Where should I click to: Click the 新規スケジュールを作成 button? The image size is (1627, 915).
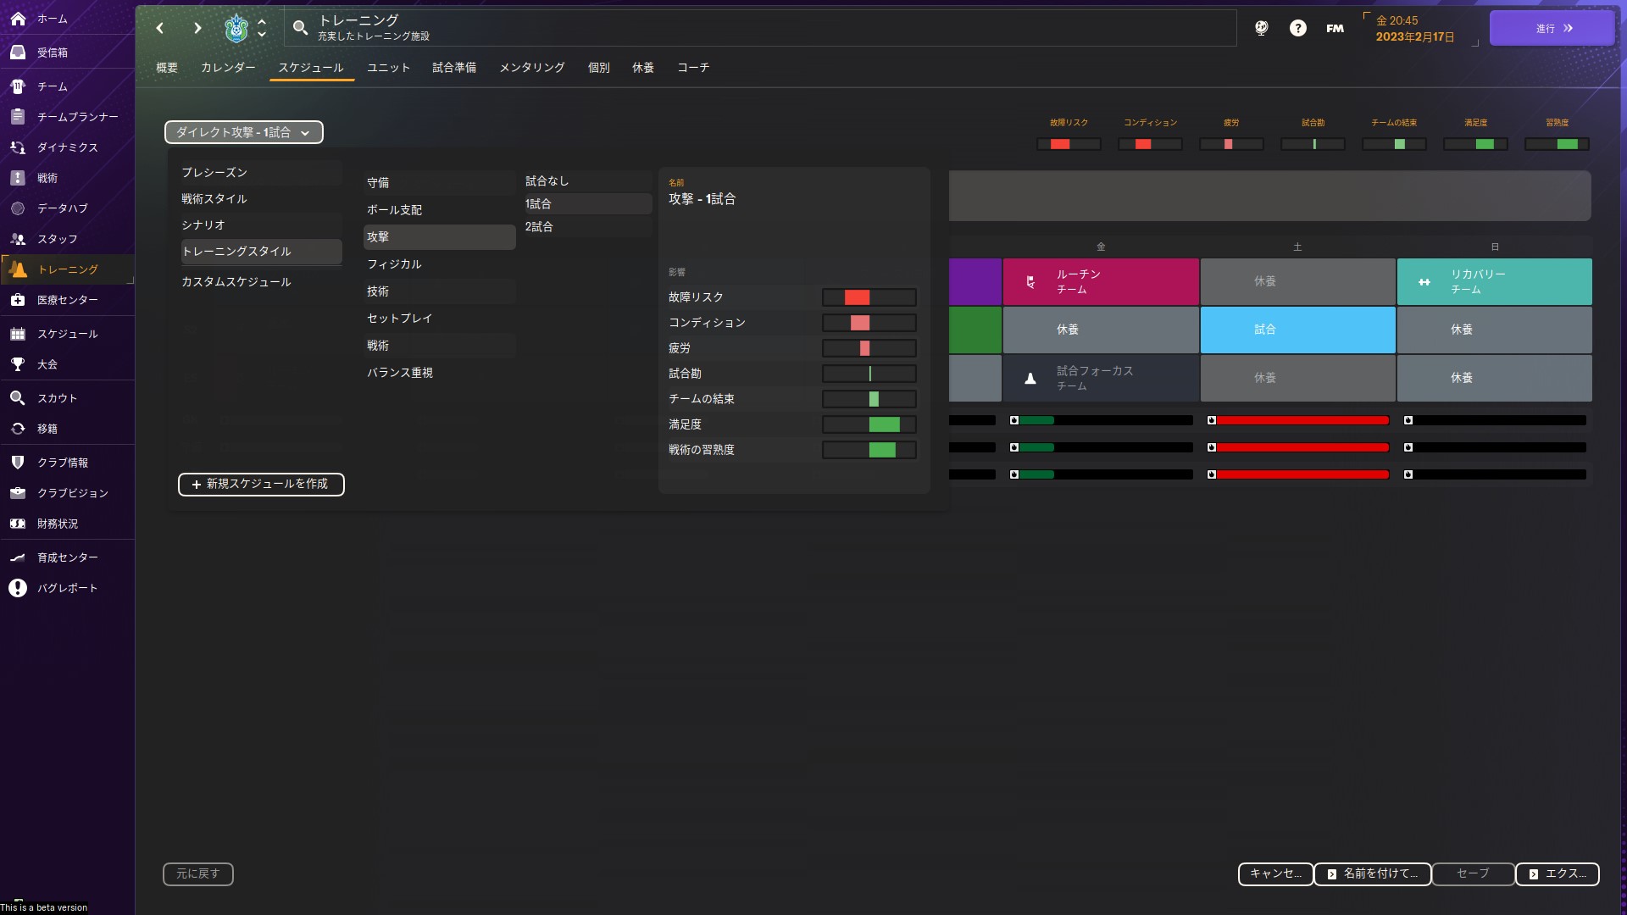pos(261,484)
